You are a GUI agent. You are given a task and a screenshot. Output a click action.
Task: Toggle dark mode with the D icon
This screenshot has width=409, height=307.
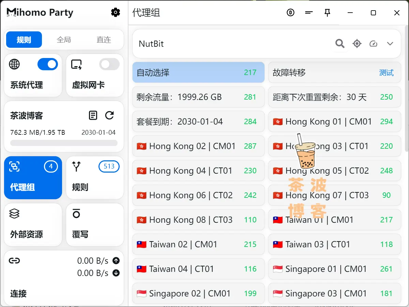[290, 13]
